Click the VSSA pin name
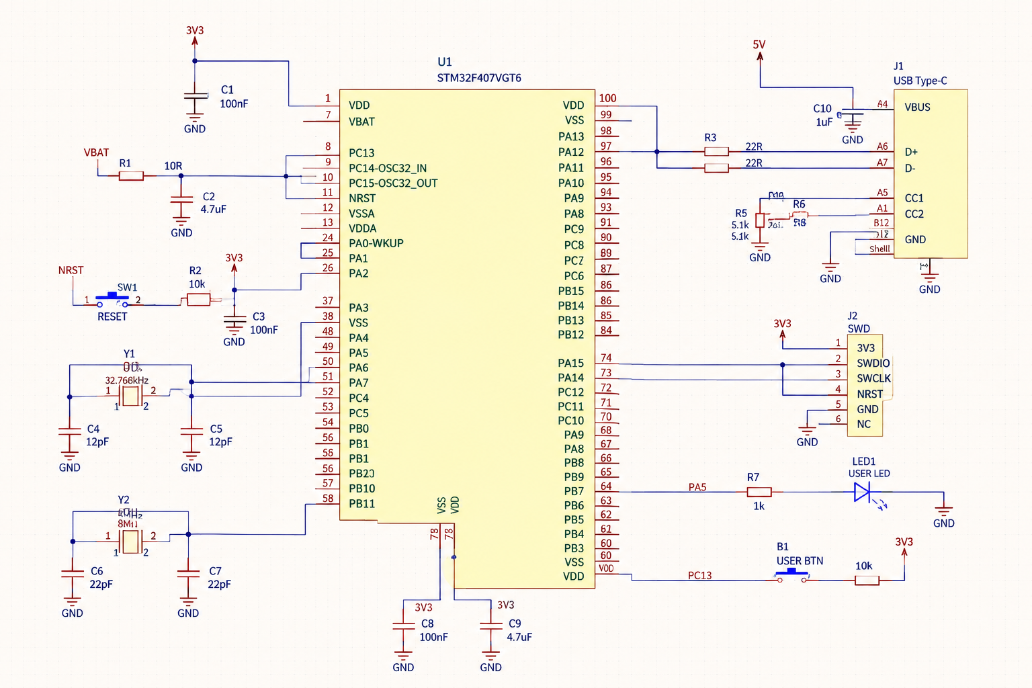Screen dimensions: 1032x688 [361, 214]
